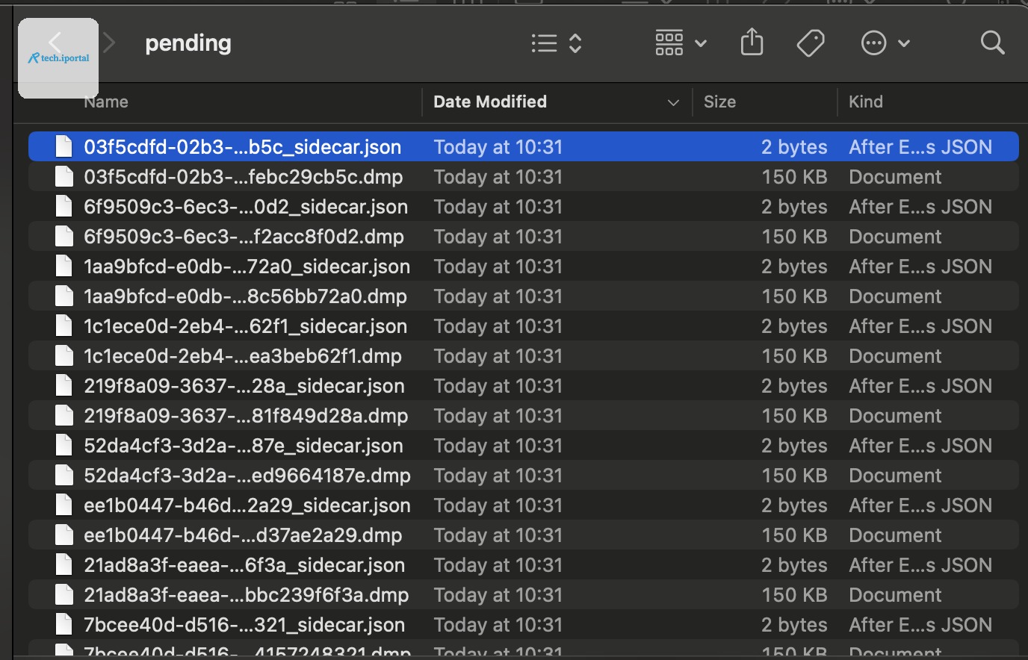Open the list view up-down chevron selector
This screenshot has height=660, width=1028.
[x=575, y=43]
